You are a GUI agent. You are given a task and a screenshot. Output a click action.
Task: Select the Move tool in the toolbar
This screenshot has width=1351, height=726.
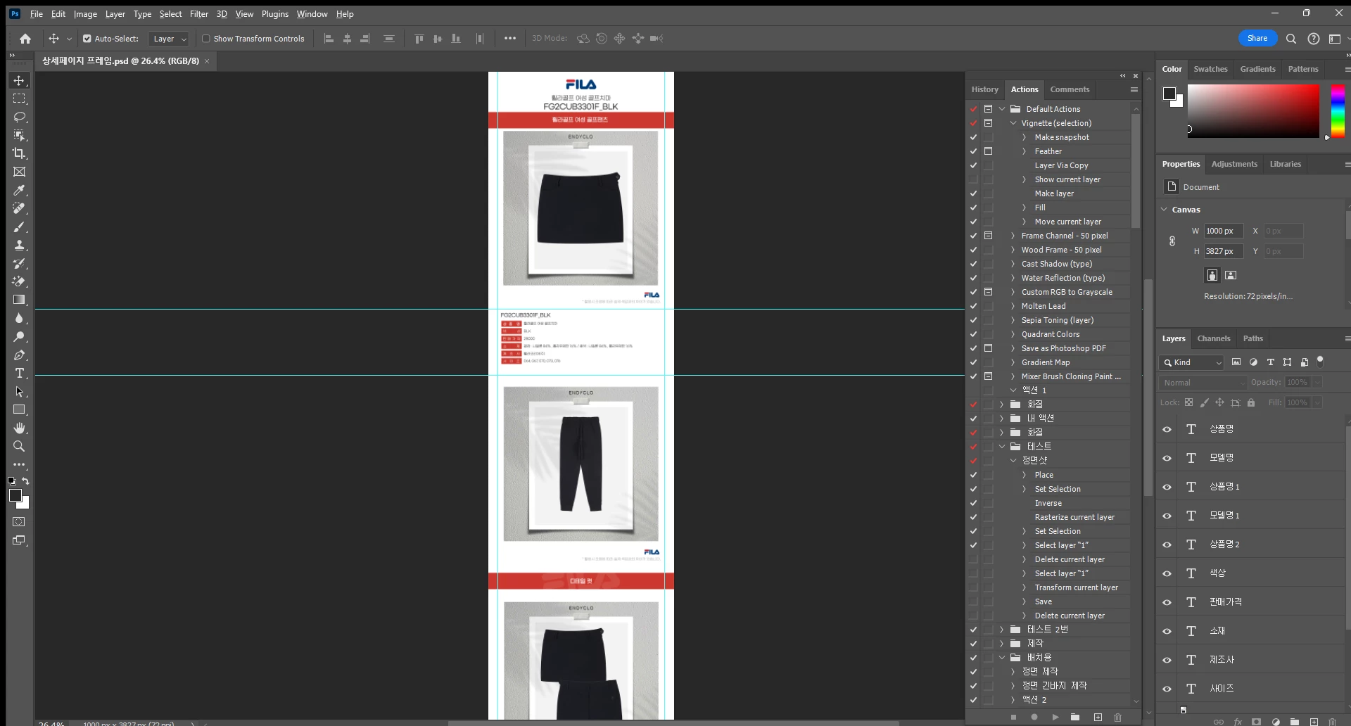coord(19,80)
